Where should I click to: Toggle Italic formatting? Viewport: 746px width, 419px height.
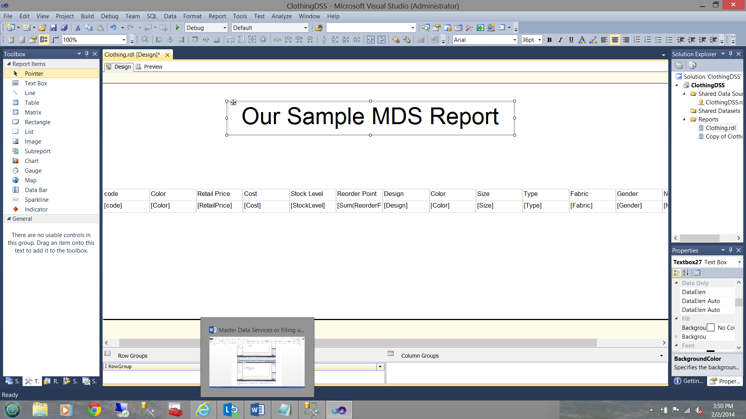pos(560,40)
